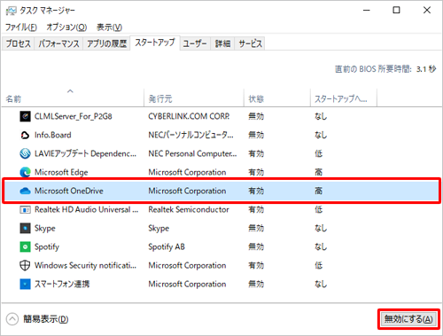Click the Task Manager title bar icon
Image resolution: width=443 pixels, height=336 pixels.
12,11
